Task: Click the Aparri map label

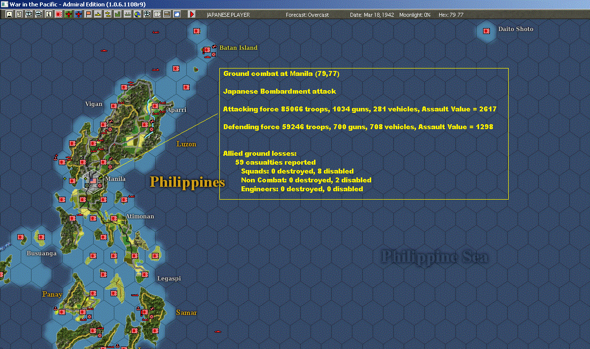Action: click(176, 110)
